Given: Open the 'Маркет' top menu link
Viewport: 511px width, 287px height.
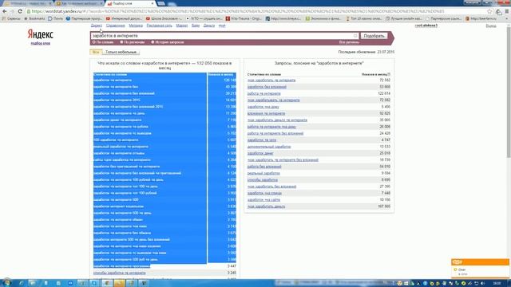Looking at the screenshot, I should coord(182,26).
